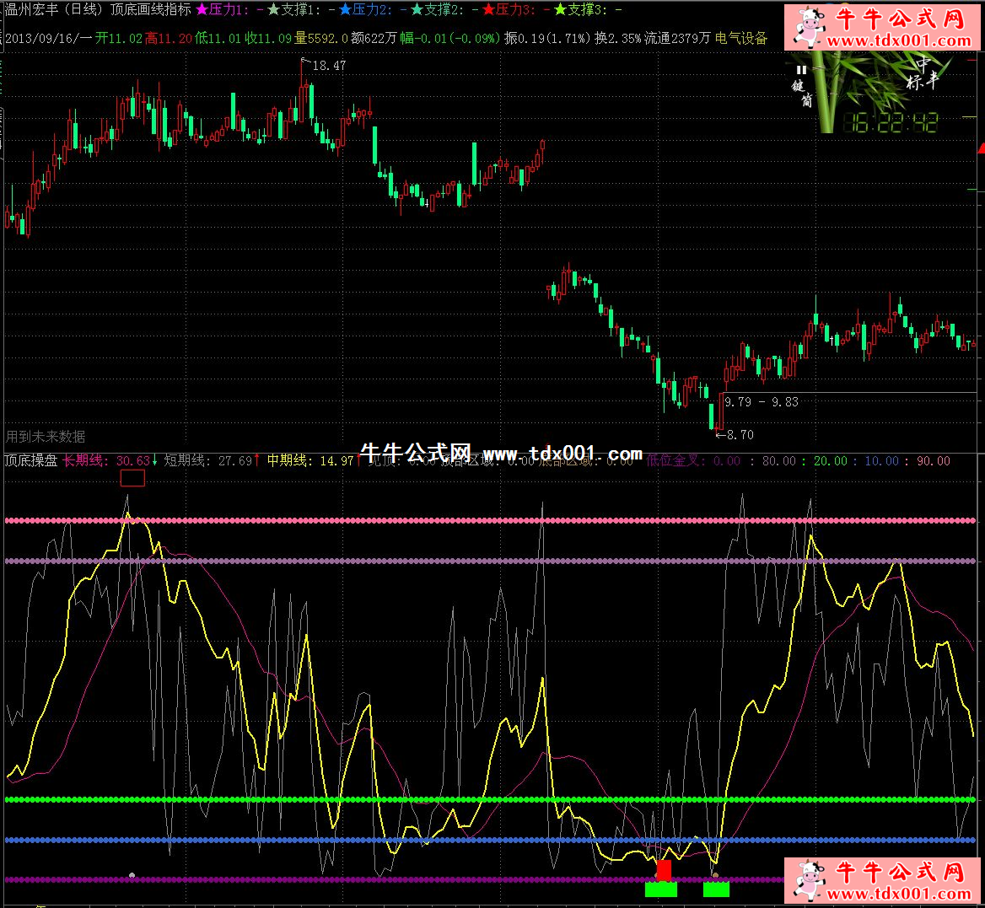Click the 温州宏丰 stock name title
The height and width of the screenshot is (908, 985).
[31, 10]
